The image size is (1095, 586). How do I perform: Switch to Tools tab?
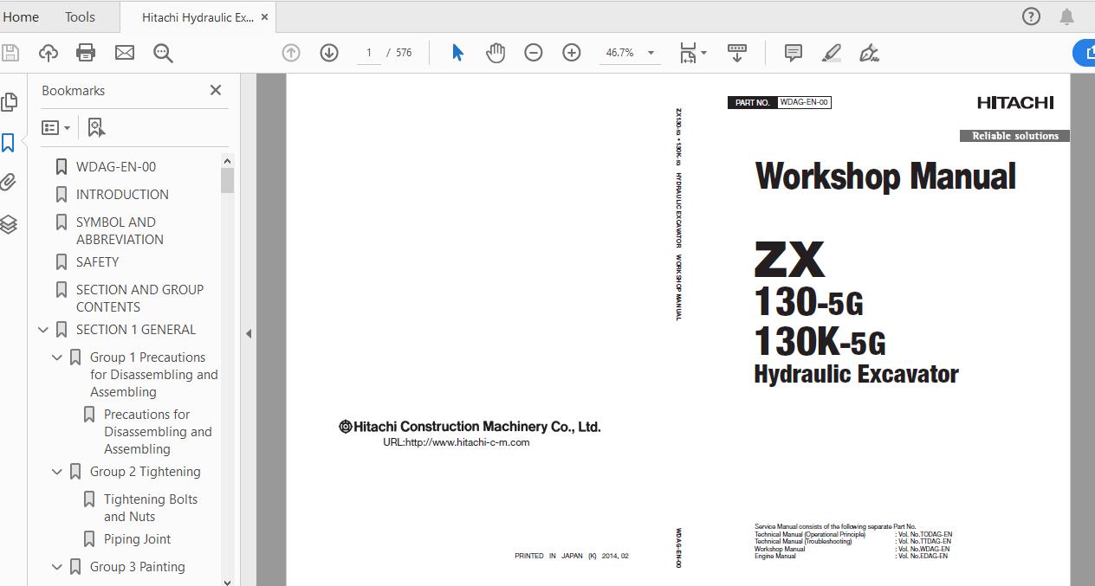[80, 16]
